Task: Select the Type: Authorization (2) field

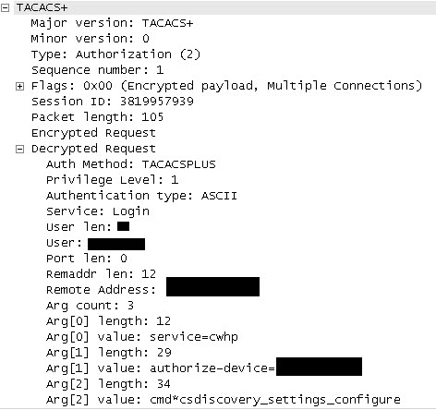Action: 115,54
